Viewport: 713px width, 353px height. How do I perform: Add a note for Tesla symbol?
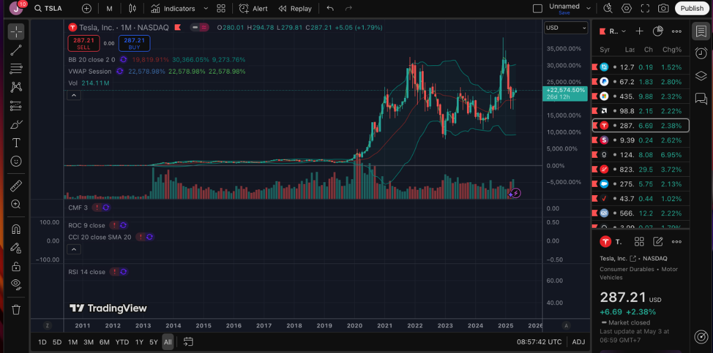tap(658, 241)
